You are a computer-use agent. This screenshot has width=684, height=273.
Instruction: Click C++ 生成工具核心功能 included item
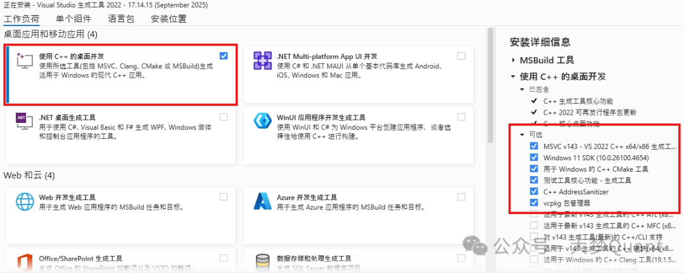tap(578, 101)
